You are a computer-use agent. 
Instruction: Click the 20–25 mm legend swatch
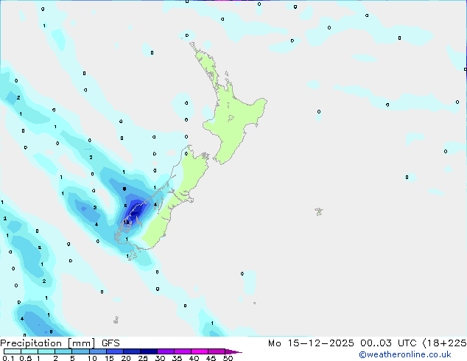pyautogui.click(x=132, y=351)
